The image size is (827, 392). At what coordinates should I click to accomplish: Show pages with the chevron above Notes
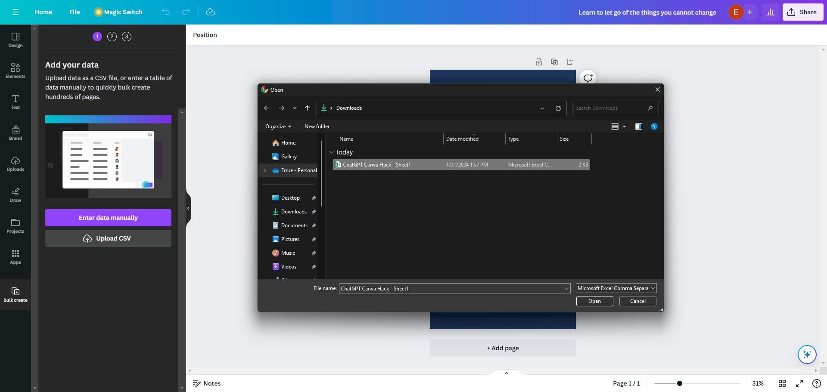coord(507,373)
